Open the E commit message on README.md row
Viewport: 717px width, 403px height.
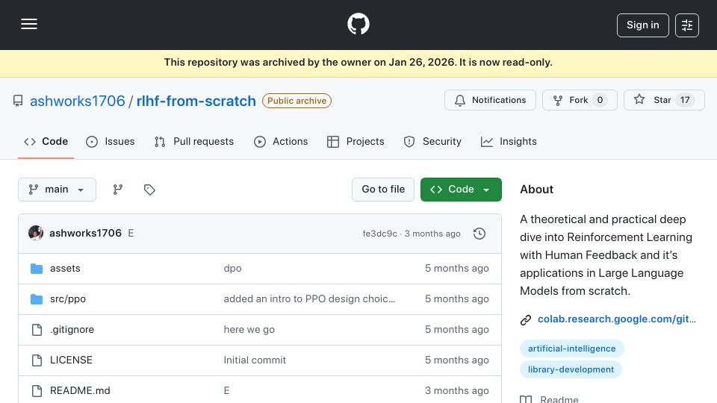[x=226, y=390]
